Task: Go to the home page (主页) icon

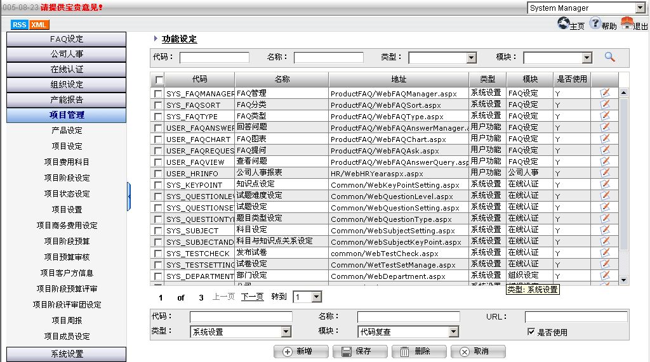Action: click(x=564, y=23)
